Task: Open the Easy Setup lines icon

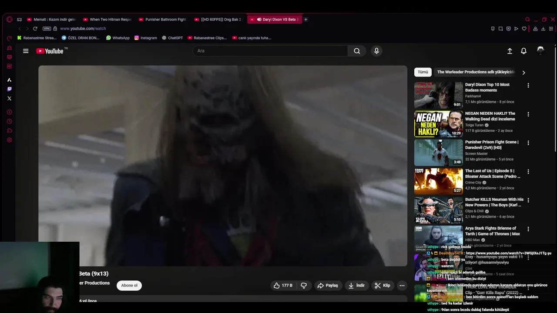Action: pos(551,29)
